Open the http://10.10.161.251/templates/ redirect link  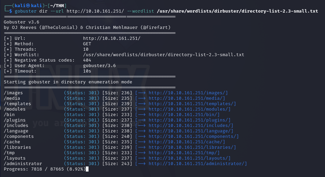[191, 104]
